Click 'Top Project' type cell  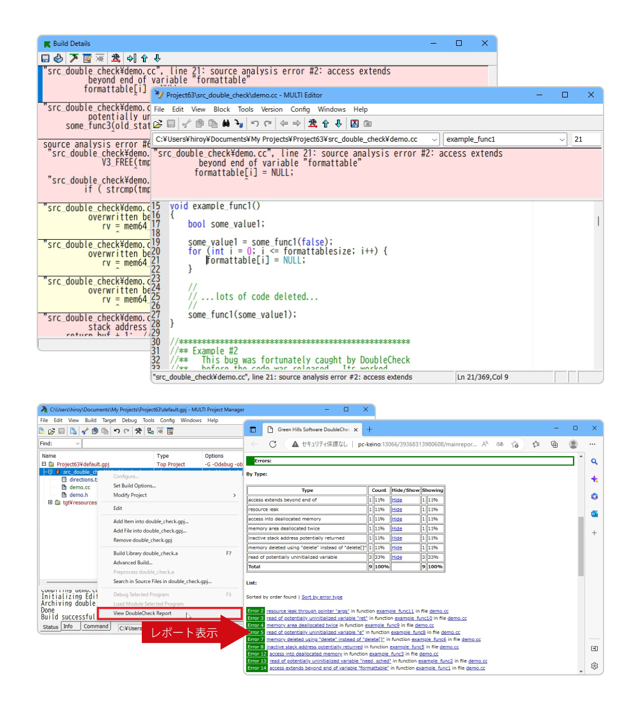171,465
